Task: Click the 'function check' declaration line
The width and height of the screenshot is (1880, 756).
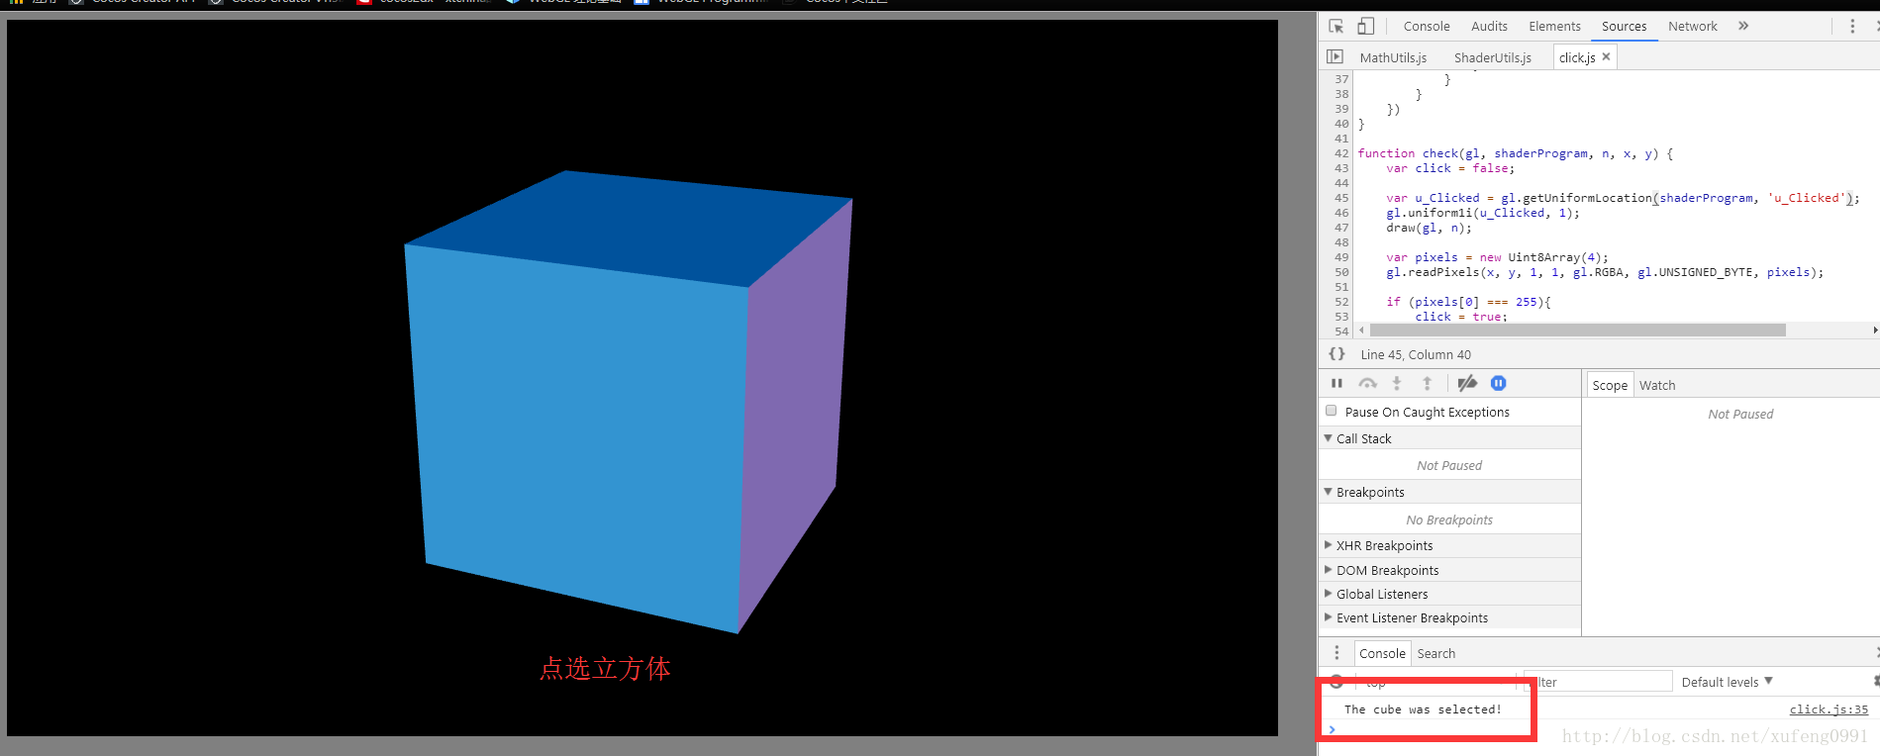Action: [x=1515, y=153]
